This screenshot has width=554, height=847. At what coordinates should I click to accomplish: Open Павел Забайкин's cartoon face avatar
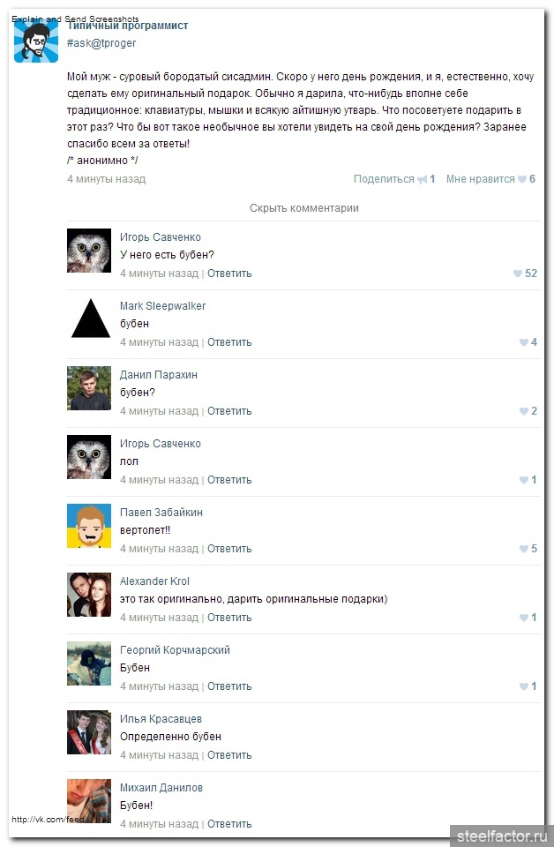tap(89, 526)
